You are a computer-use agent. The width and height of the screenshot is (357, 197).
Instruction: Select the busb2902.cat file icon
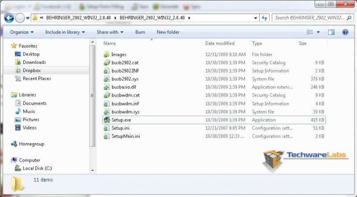[x=107, y=63]
